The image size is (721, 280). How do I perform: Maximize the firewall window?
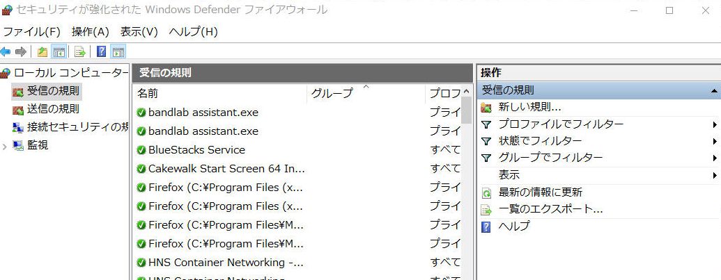(669, 10)
